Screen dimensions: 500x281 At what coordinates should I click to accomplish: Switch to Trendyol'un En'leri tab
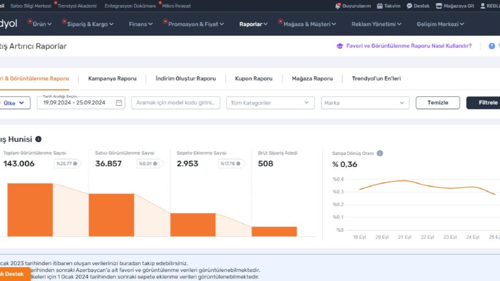pyautogui.click(x=376, y=79)
